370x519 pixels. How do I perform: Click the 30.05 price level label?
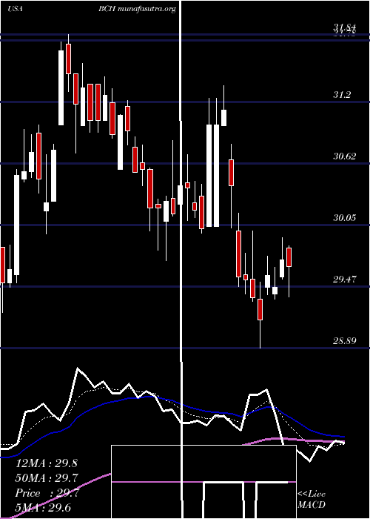coord(345,218)
